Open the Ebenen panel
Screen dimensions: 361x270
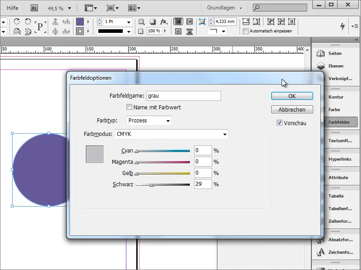pos(335,66)
